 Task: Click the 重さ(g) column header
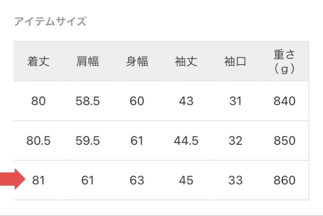point(284,62)
